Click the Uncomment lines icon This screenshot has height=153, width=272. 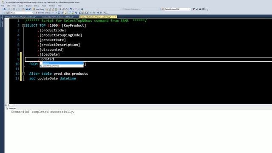pyautogui.click(x=93, y=13)
